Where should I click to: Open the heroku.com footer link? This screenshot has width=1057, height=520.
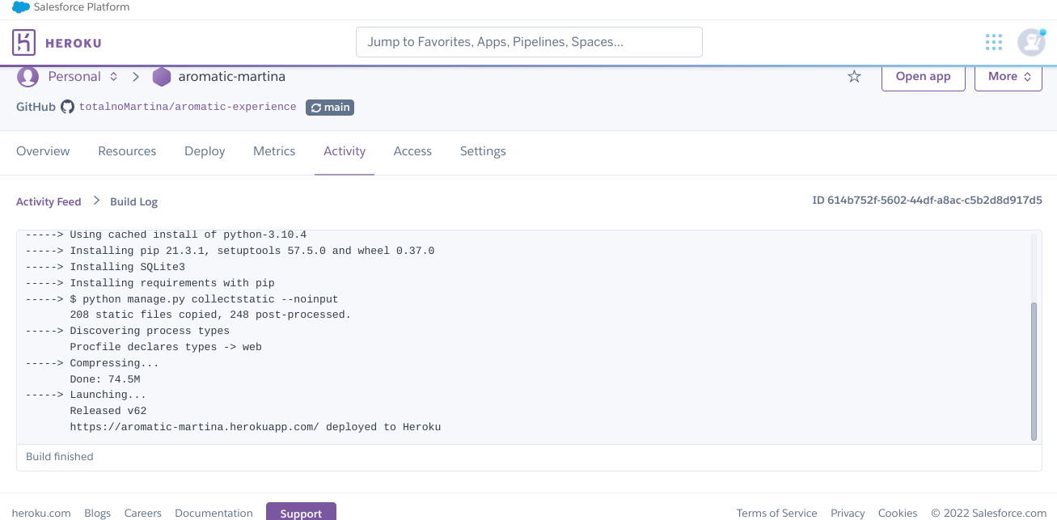click(x=41, y=513)
